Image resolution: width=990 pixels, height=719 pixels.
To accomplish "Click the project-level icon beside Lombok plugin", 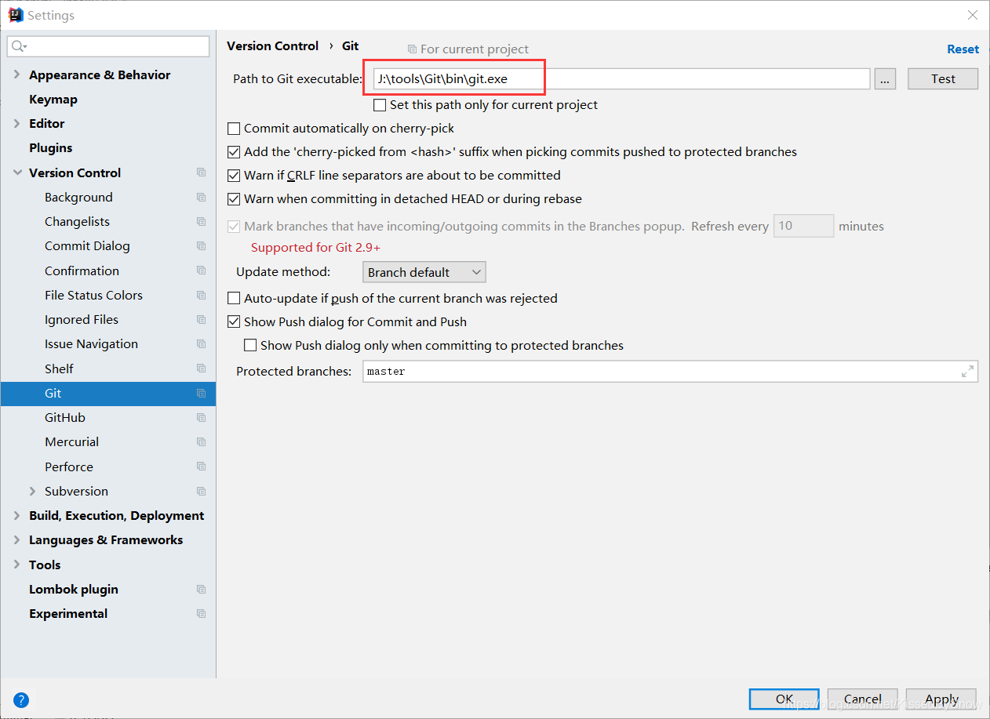I will point(202,589).
